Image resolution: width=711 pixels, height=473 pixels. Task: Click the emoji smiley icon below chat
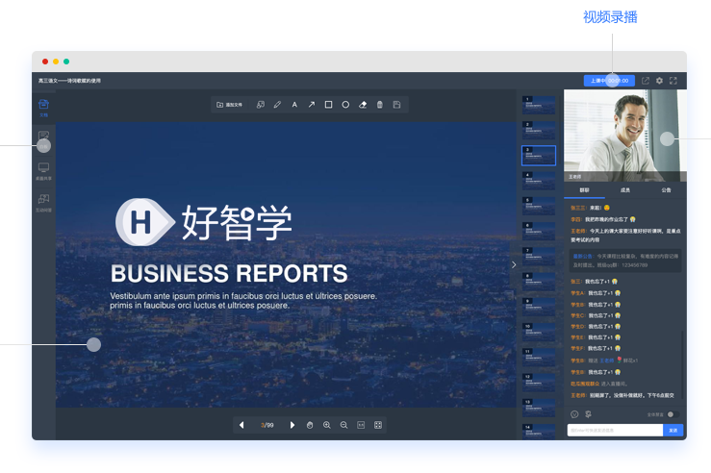click(x=574, y=414)
